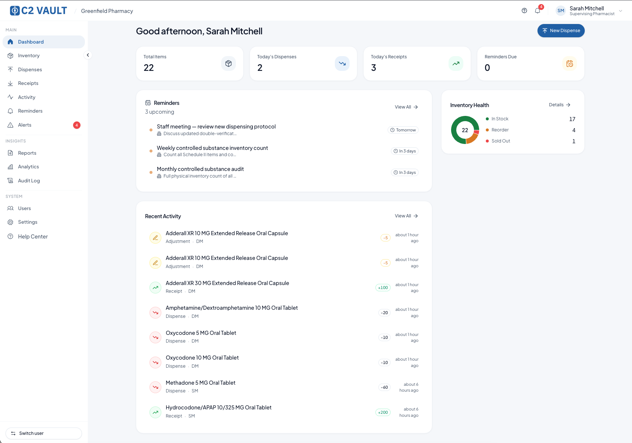The height and width of the screenshot is (443, 632).
Task: Open the Help Center question mark icon
Action: point(524,10)
